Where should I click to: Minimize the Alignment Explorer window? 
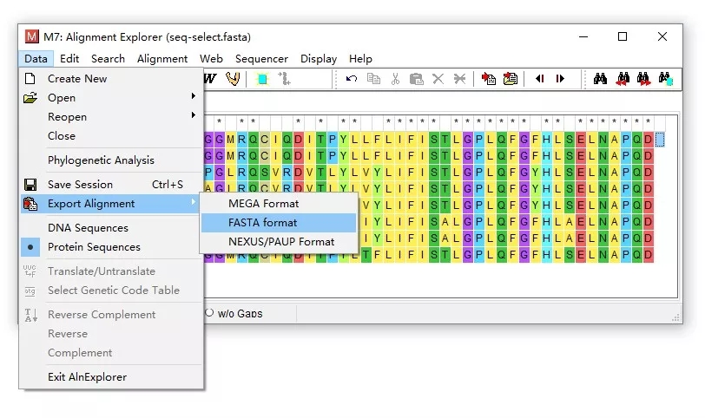click(583, 36)
